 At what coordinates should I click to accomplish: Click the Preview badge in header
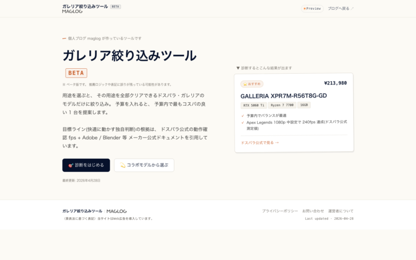(x=312, y=9)
